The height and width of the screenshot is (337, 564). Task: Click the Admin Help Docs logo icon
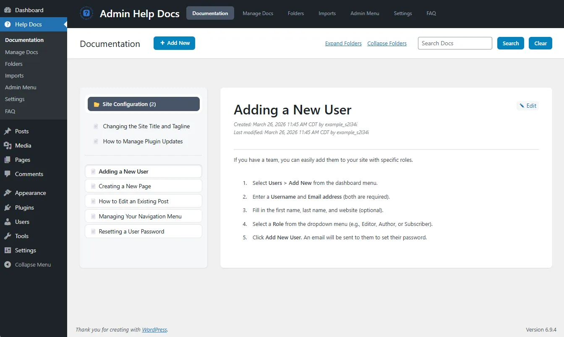(86, 13)
